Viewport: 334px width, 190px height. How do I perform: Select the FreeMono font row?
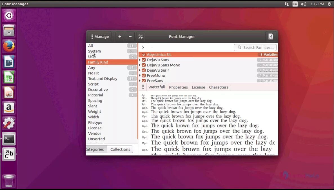point(208,76)
